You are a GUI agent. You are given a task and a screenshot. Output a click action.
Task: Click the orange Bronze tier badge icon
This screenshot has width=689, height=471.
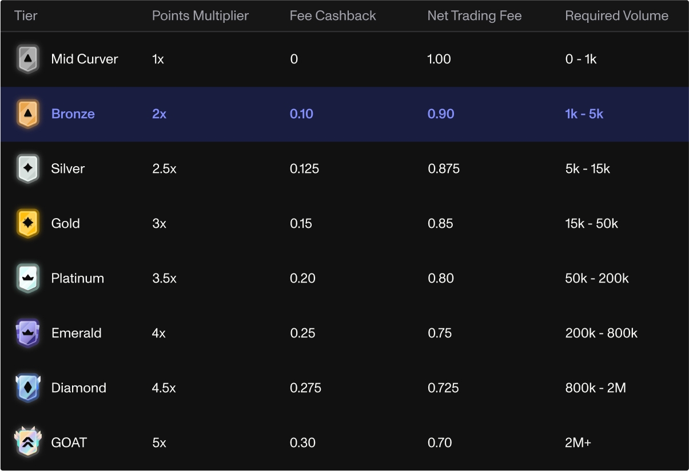(x=27, y=114)
